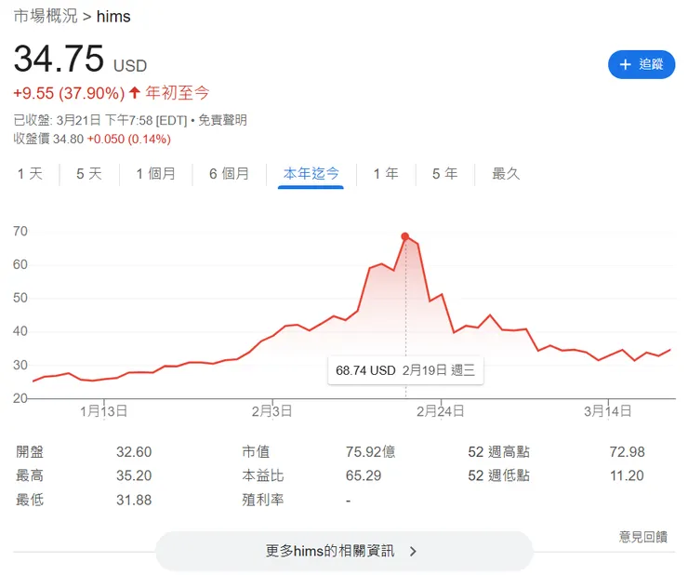
Task: Click the 70 y-axis label
Action: click(x=20, y=231)
